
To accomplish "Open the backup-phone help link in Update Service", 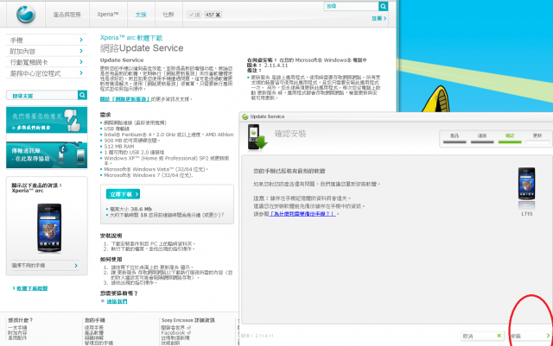I will [x=302, y=214].
